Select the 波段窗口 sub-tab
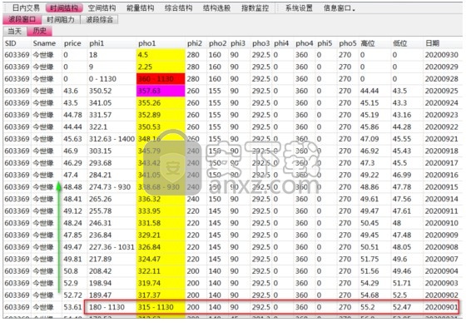The image size is (466, 327). (22, 20)
